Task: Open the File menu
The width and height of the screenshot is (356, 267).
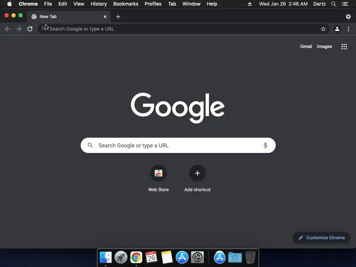Action: (x=48, y=4)
